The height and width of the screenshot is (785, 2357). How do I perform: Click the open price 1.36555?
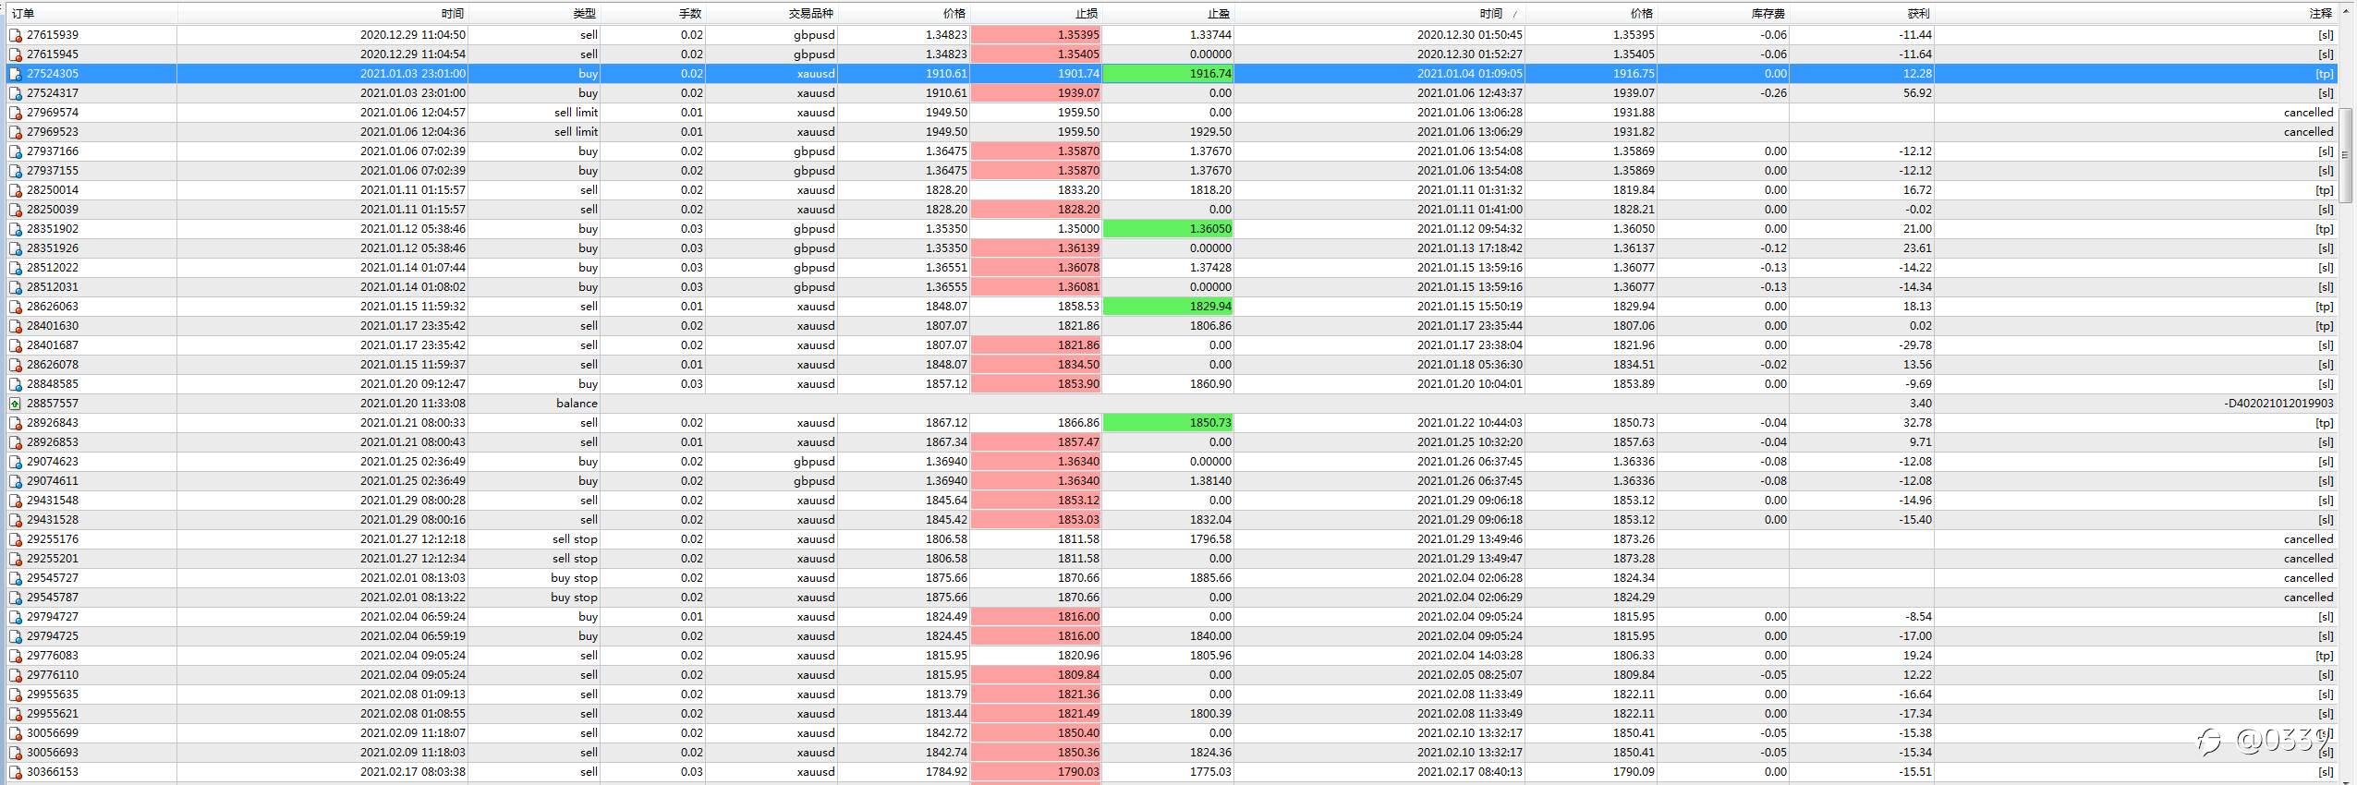coord(946,287)
